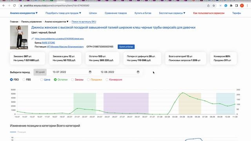Click the product title about женские джинсы
Screen dimensions: 251x141
point(113,27)
